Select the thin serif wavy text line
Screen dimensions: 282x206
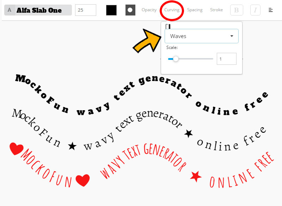139,130
